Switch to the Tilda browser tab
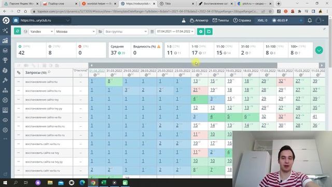The height and width of the screenshot is (187, 332). point(177,4)
